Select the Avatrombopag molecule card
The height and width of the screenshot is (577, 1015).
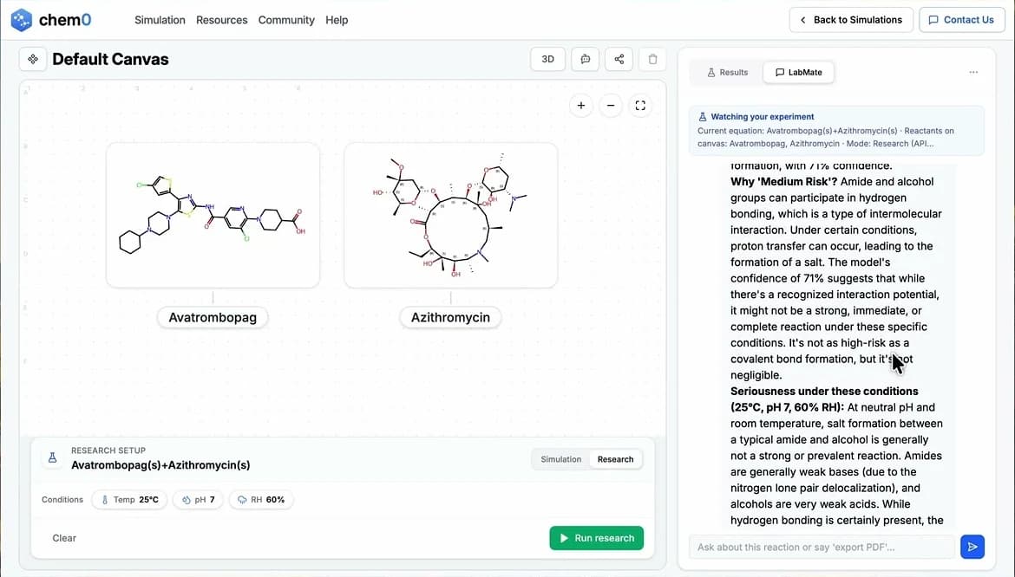(x=213, y=215)
